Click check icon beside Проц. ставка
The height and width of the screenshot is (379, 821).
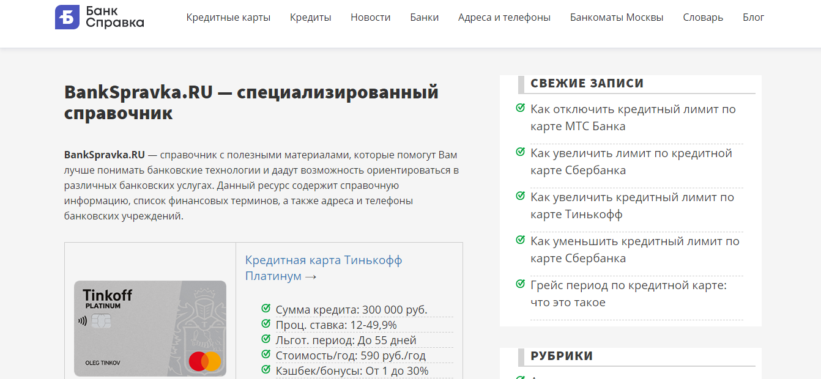click(x=266, y=324)
